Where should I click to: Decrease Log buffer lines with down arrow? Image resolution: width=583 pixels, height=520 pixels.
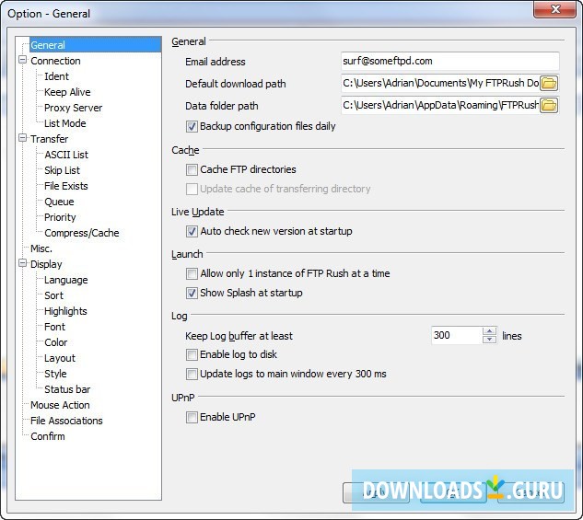coord(489,340)
